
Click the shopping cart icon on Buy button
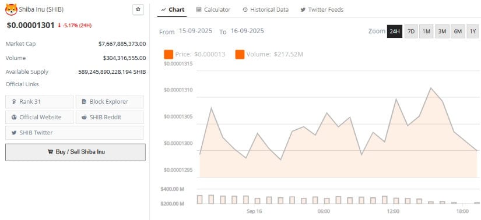tap(50, 152)
